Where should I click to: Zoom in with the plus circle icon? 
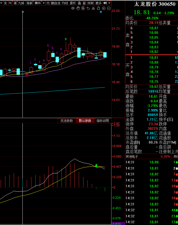tap(104, 8)
